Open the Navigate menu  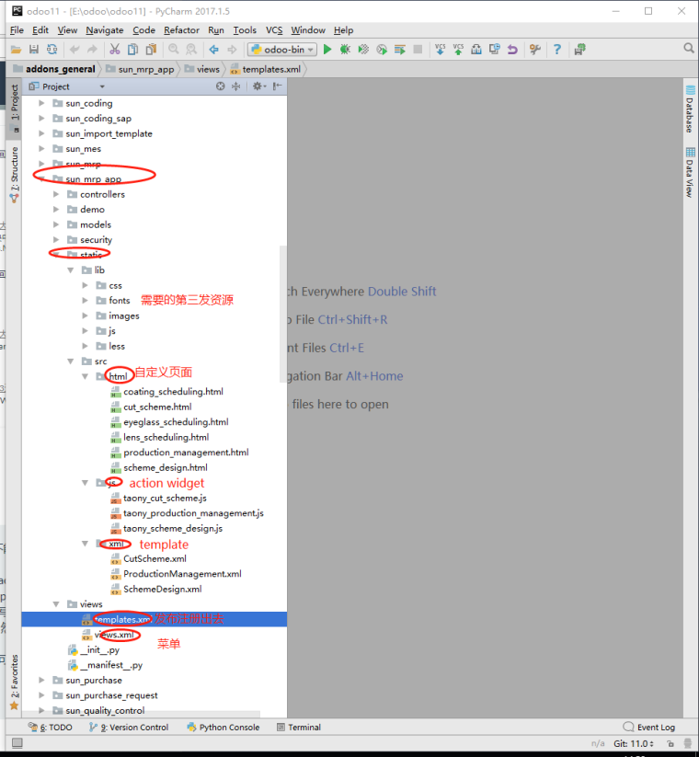click(105, 30)
